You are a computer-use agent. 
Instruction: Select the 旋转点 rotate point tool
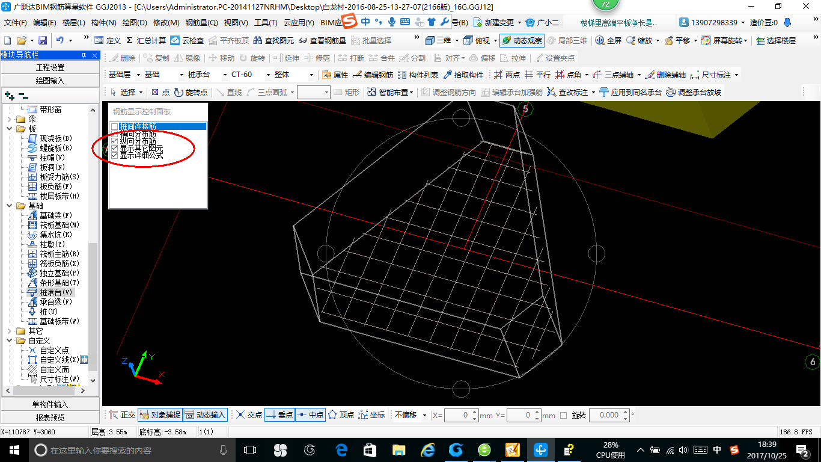tap(191, 92)
